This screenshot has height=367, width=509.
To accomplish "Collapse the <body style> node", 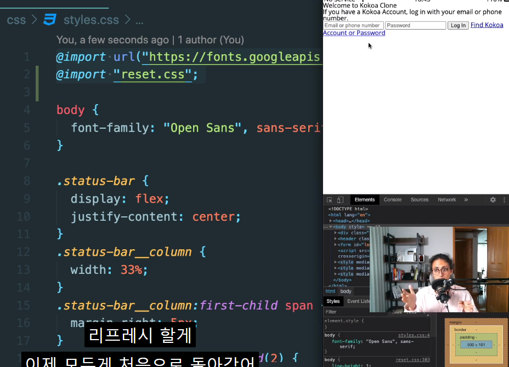I will tap(331, 227).
